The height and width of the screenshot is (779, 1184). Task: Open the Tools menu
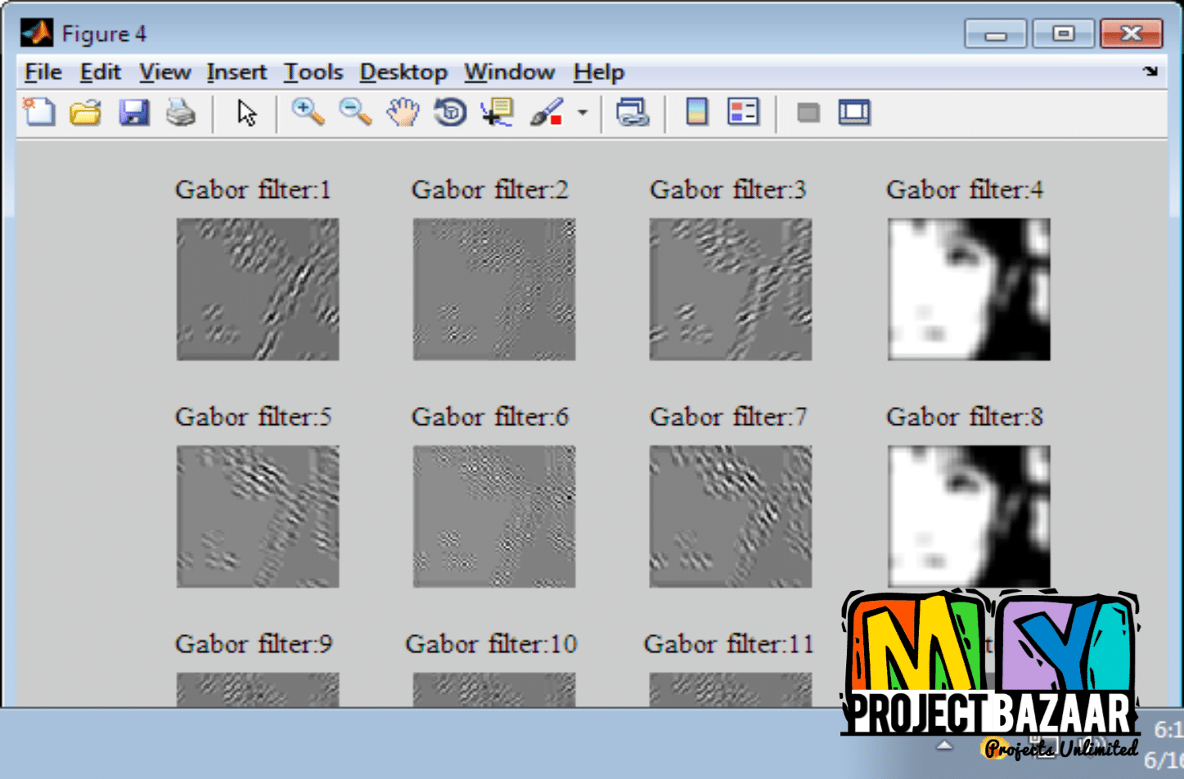point(313,72)
